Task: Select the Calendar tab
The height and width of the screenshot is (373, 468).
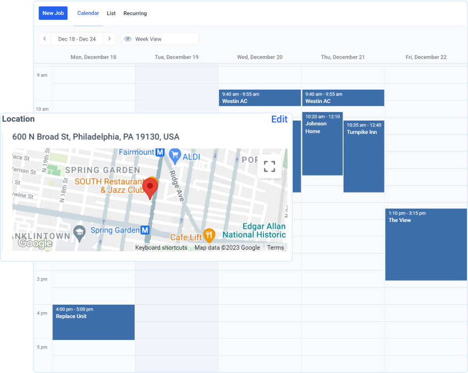Action: tap(88, 13)
